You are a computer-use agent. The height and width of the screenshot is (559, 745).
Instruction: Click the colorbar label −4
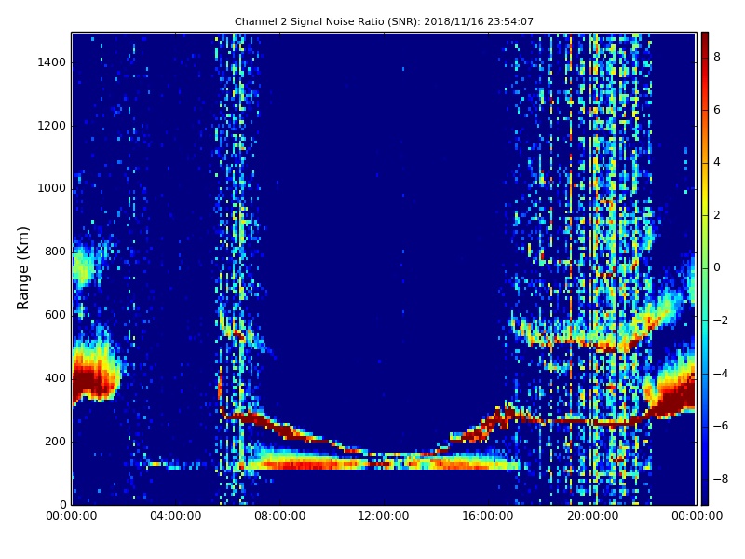click(720, 374)
